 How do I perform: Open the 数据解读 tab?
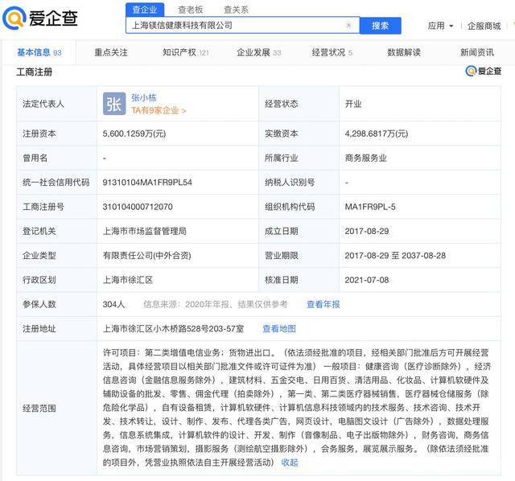[x=404, y=52]
